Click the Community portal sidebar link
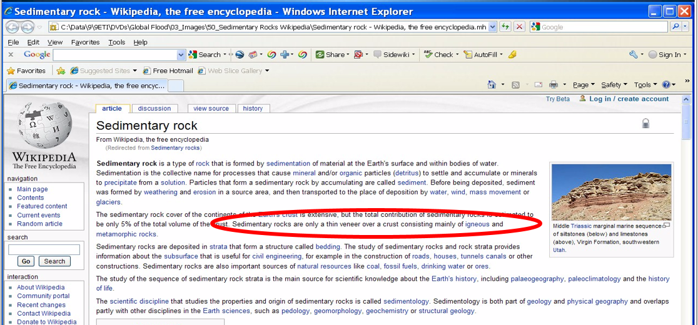 (x=43, y=296)
